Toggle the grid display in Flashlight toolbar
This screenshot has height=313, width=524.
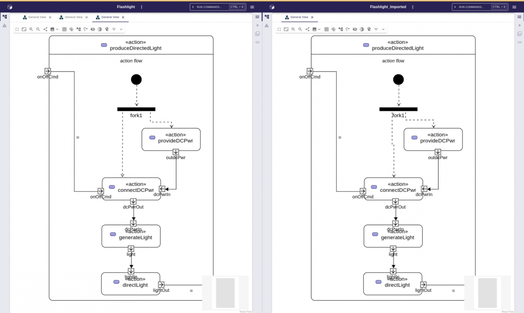[x=64, y=29]
